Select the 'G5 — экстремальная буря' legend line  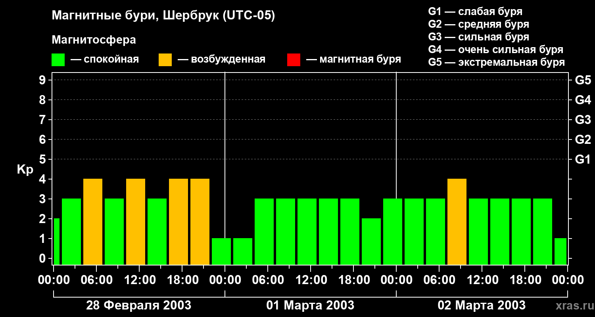(497, 62)
